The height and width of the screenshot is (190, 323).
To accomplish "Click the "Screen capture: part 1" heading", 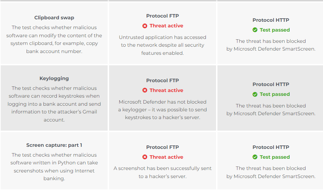I will point(54,145).
